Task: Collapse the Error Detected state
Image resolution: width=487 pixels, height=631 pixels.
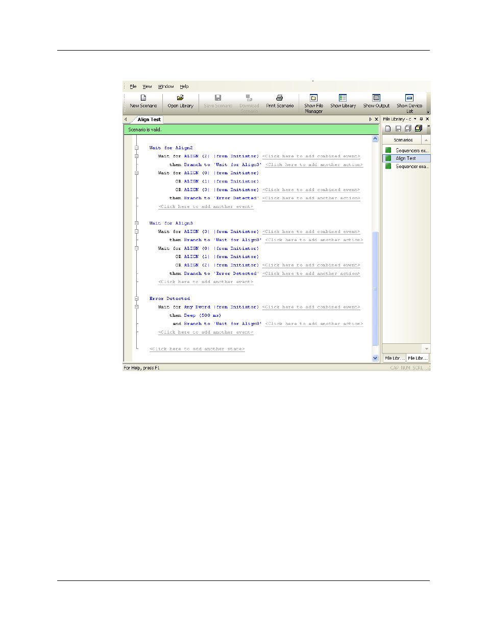Action: (x=137, y=298)
